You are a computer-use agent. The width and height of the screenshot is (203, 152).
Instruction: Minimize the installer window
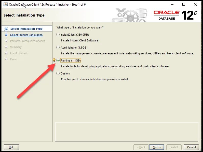point(172,4)
